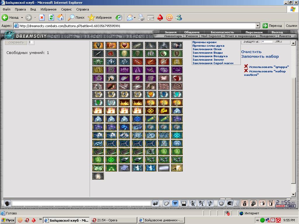The width and height of the screenshot is (299, 224).
Task: Select the golden heart shield on green
Action: click(x=124, y=54)
